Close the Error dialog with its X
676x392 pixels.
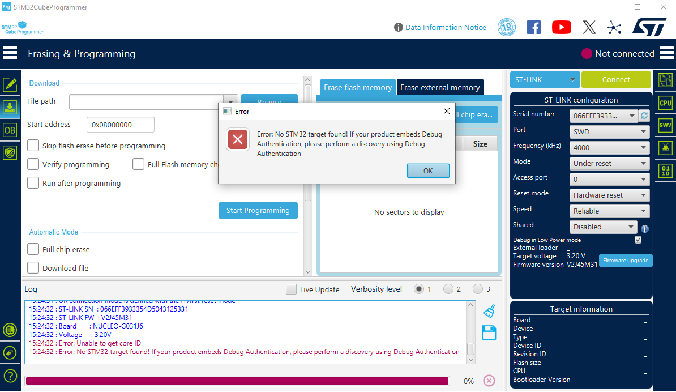click(446, 111)
